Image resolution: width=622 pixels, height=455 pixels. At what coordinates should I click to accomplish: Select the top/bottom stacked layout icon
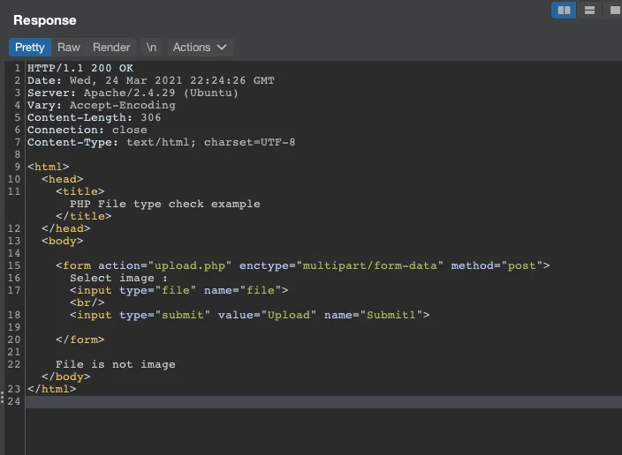pos(590,11)
